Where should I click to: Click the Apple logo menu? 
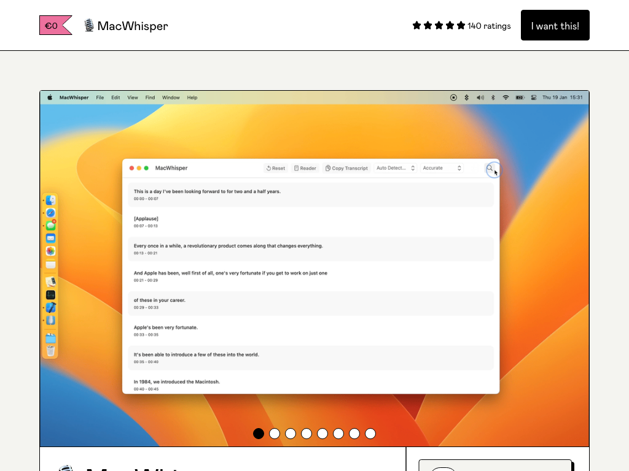coord(50,98)
